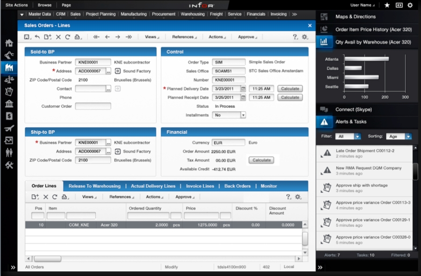Switch to Release To Warehousing tab
Image resolution: width=421 pixels, height=276 pixels.
(94, 186)
